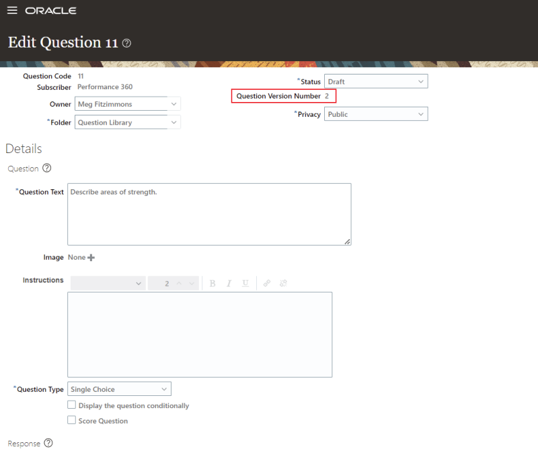Open the Owner dropdown Meg Fitzimmons
This screenshot has height=453, width=538.
point(128,104)
